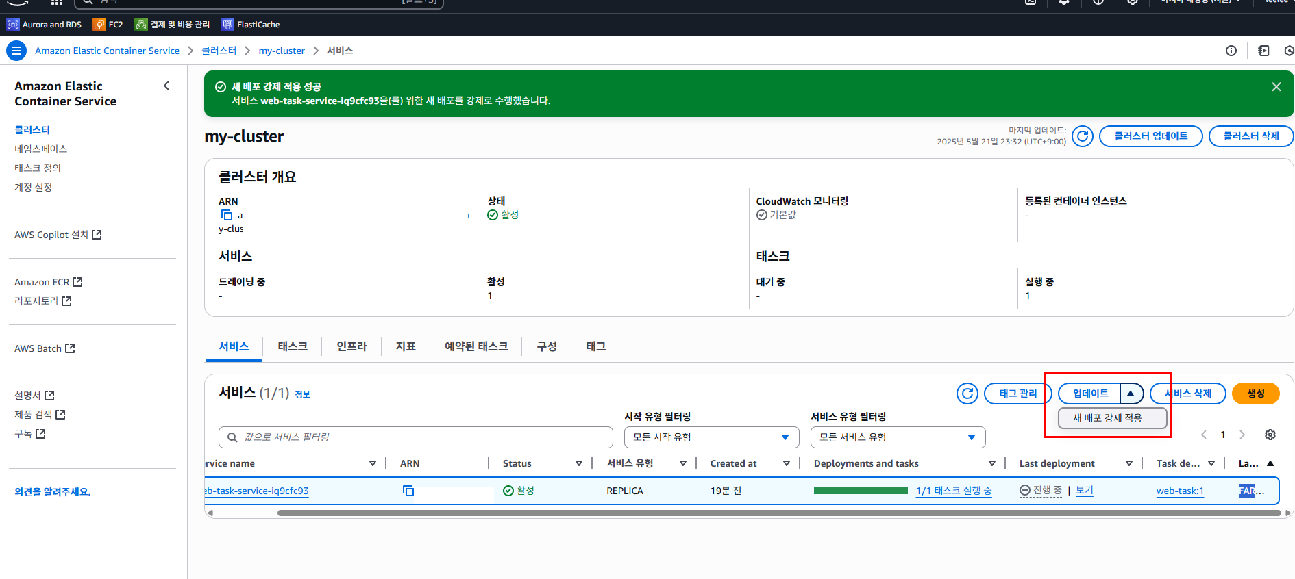Screen dimensions: 1295x579
Task: Open the 정보 link beside 서비스 heading
Action: click(302, 394)
